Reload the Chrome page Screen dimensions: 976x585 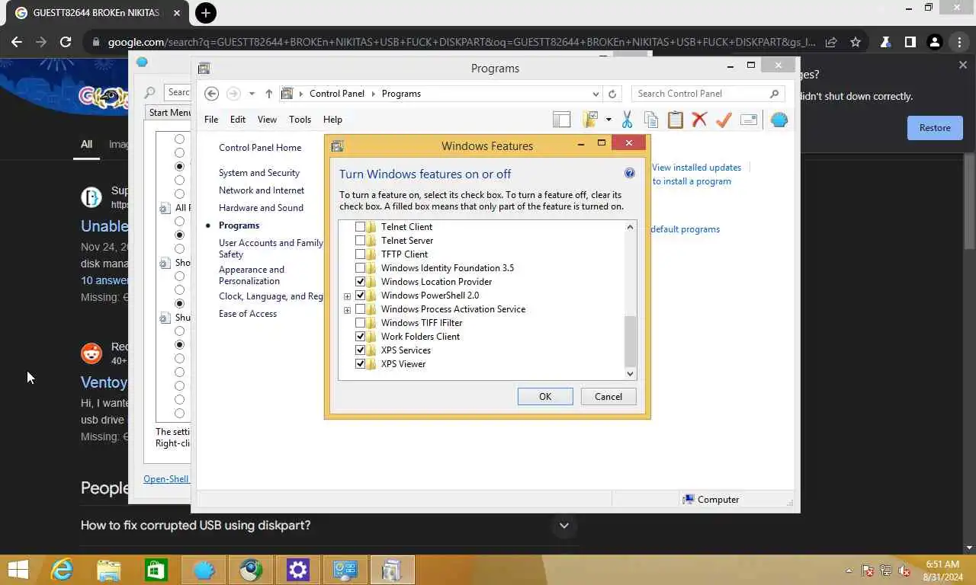(x=66, y=43)
